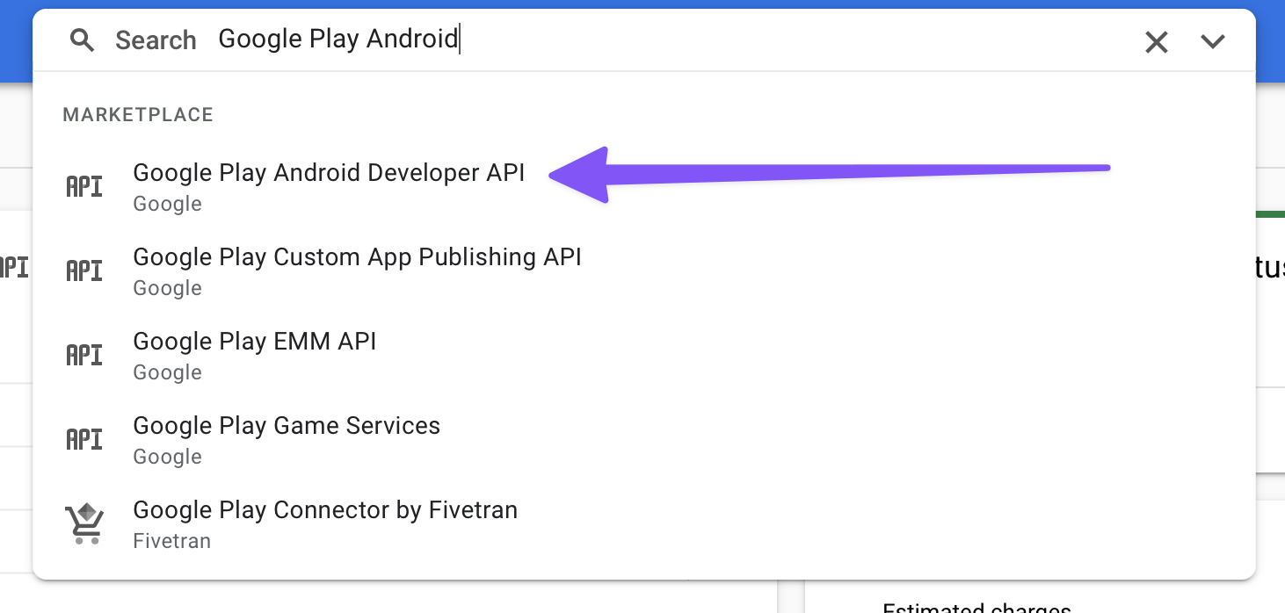
Task: Clear the search text with X
Action: [1157, 41]
